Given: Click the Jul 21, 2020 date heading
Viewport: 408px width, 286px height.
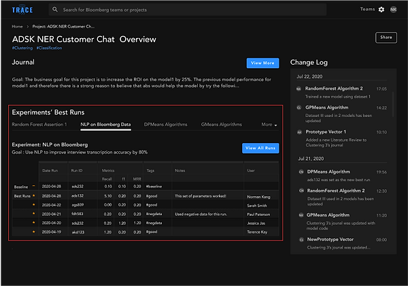Looking at the screenshot, I should tap(311, 159).
